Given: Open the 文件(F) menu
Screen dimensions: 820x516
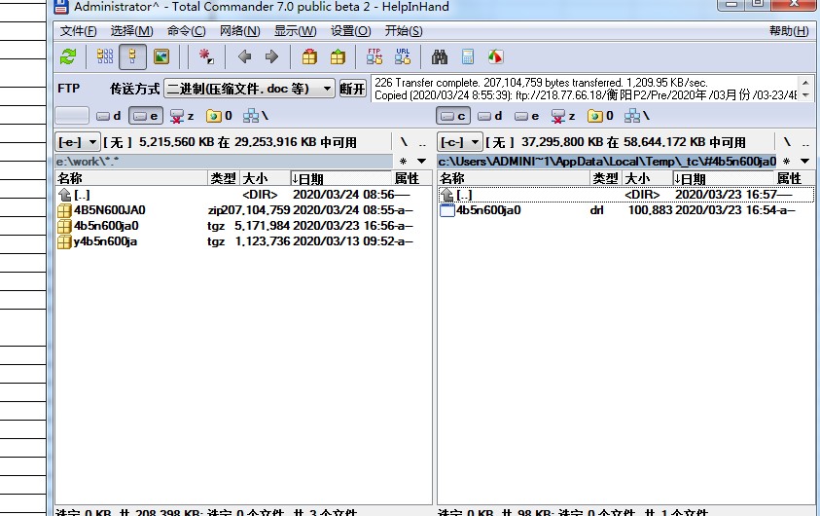Looking at the screenshot, I should pyautogui.click(x=78, y=31).
